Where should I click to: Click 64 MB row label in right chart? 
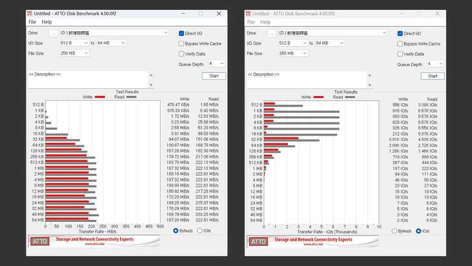[256, 220]
